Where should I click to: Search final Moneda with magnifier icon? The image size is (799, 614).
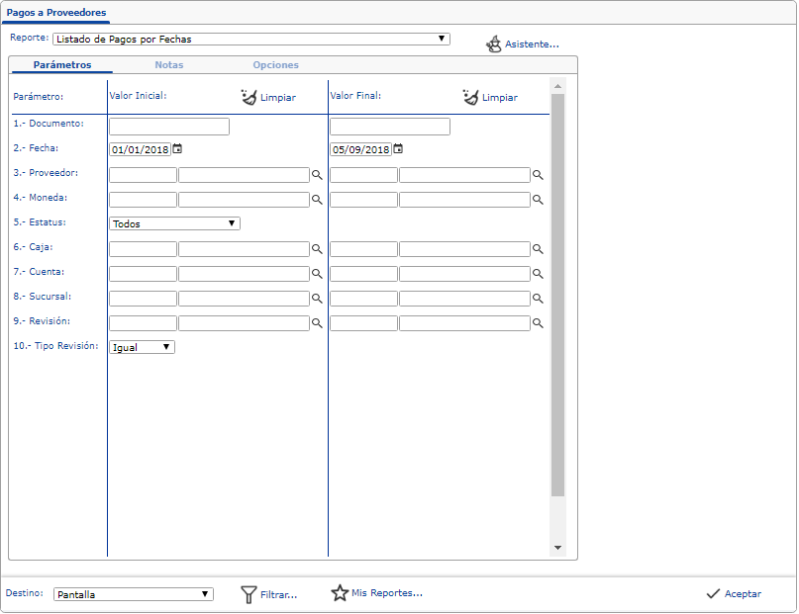point(539,200)
